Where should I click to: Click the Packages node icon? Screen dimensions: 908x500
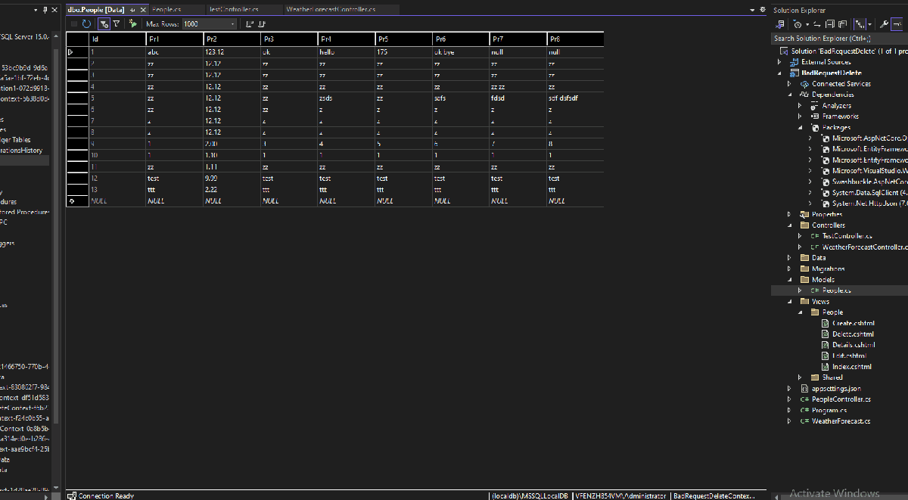tap(815, 128)
